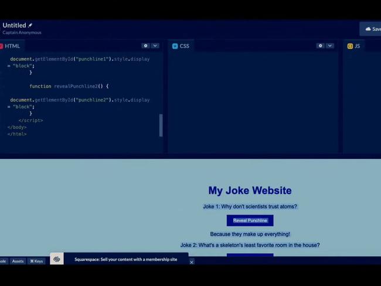
Task: Click the second joke's partially visible button
Action: tap(250, 255)
